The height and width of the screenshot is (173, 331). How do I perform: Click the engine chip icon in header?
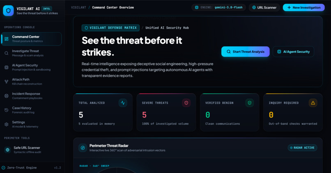[197, 7]
